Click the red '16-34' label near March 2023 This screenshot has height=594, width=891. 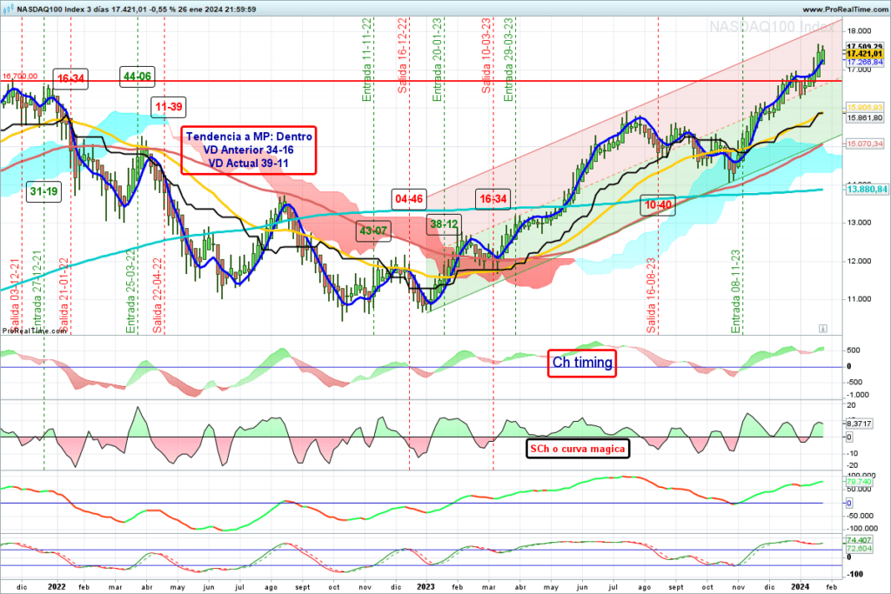(x=492, y=199)
